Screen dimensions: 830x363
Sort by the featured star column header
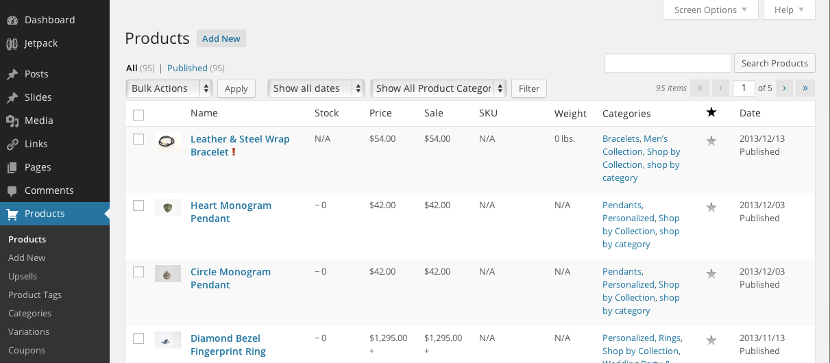711,112
